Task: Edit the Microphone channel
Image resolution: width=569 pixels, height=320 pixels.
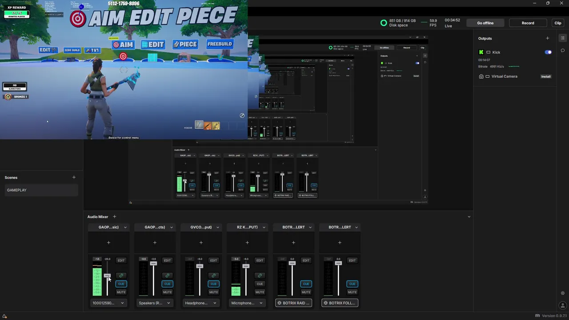Action: [260, 260]
